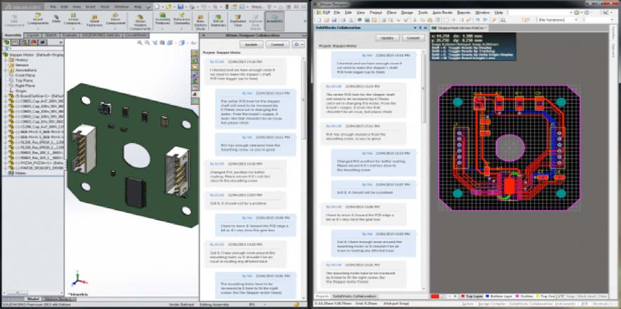Viewport: 621px width, 309px height.
Task: Click the Save icon in SolidWorks
Action: [181, 7]
